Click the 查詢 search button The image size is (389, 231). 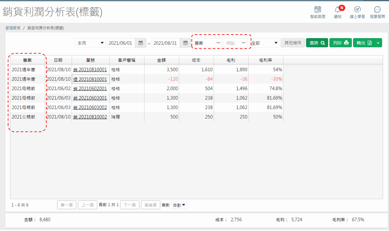[x=317, y=43]
